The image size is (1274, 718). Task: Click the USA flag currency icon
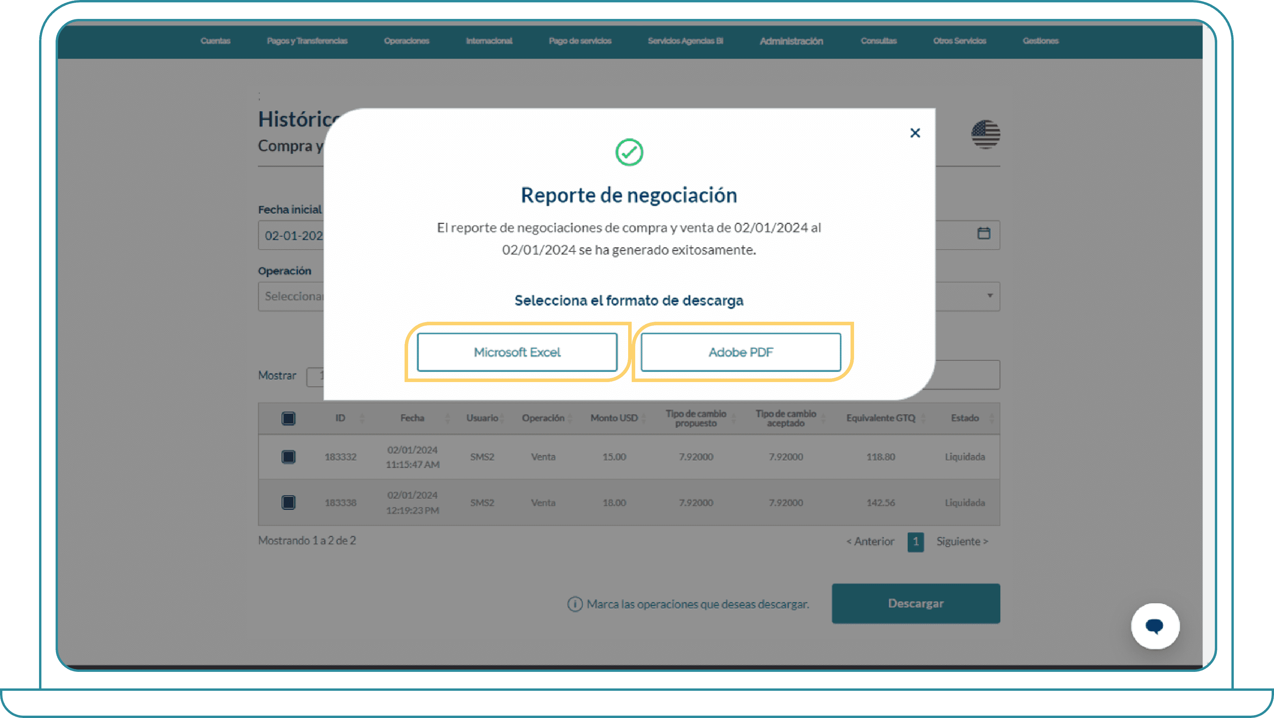coord(985,134)
